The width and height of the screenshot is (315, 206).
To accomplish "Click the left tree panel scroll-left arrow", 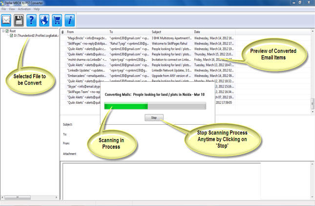I will point(2,197).
